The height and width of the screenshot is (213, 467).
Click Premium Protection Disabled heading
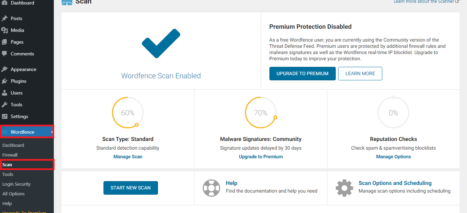pos(310,27)
